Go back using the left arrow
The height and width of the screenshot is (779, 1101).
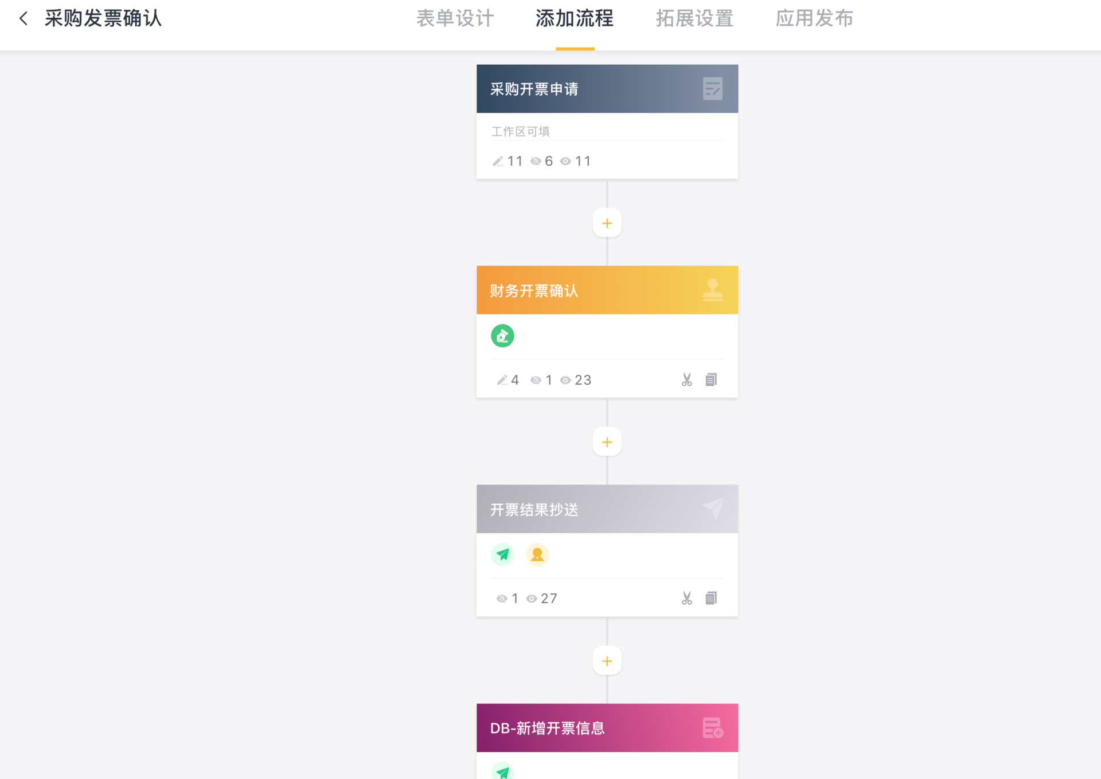24,18
